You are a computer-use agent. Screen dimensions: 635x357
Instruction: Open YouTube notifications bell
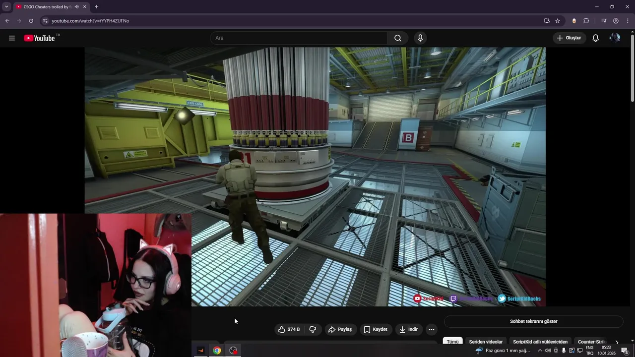pos(596,38)
